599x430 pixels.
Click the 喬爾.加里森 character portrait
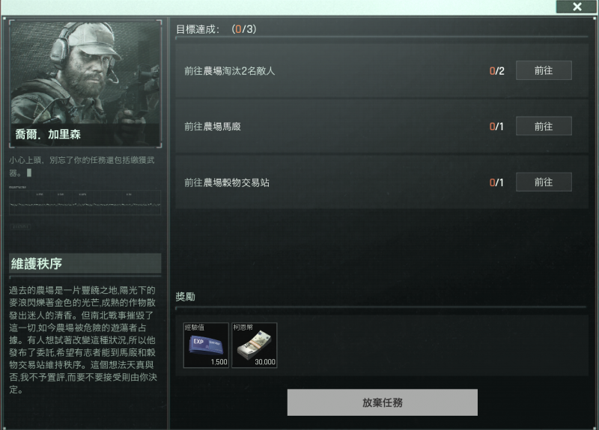pos(85,84)
